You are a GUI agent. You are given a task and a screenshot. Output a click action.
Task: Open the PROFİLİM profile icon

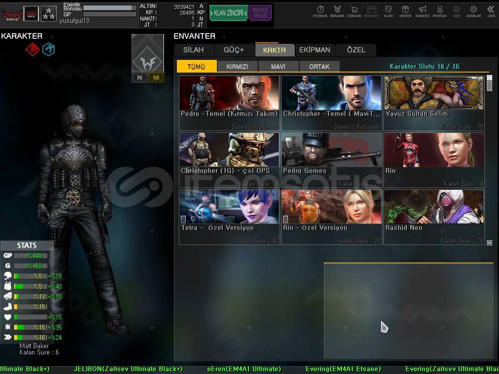[440, 12]
